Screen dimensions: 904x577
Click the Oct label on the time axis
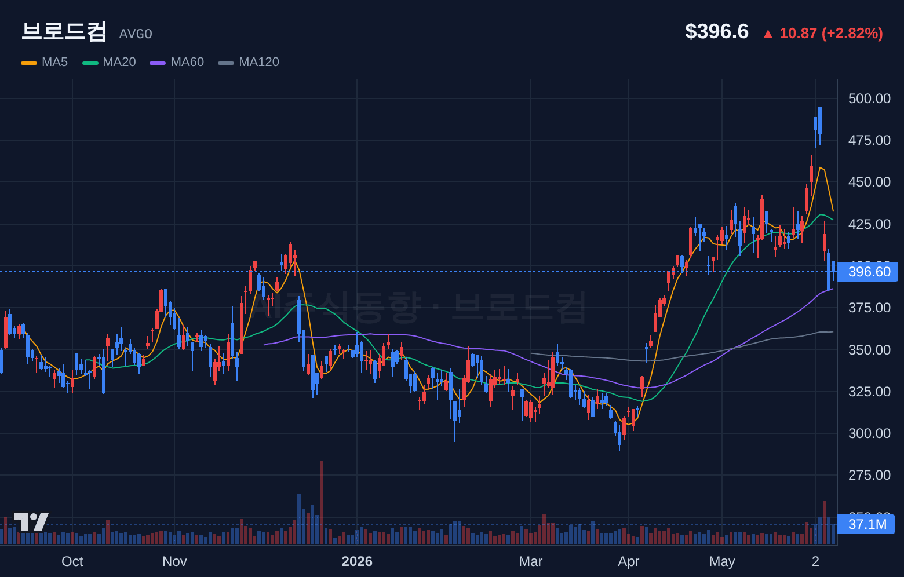72,561
